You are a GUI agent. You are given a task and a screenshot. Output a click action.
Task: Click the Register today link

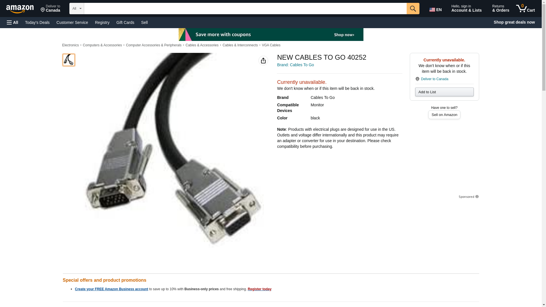259,289
